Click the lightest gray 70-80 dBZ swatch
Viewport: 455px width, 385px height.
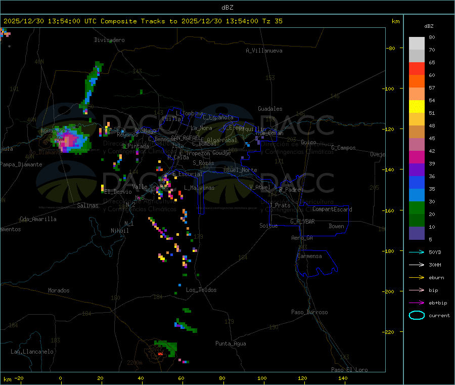click(x=417, y=44)
